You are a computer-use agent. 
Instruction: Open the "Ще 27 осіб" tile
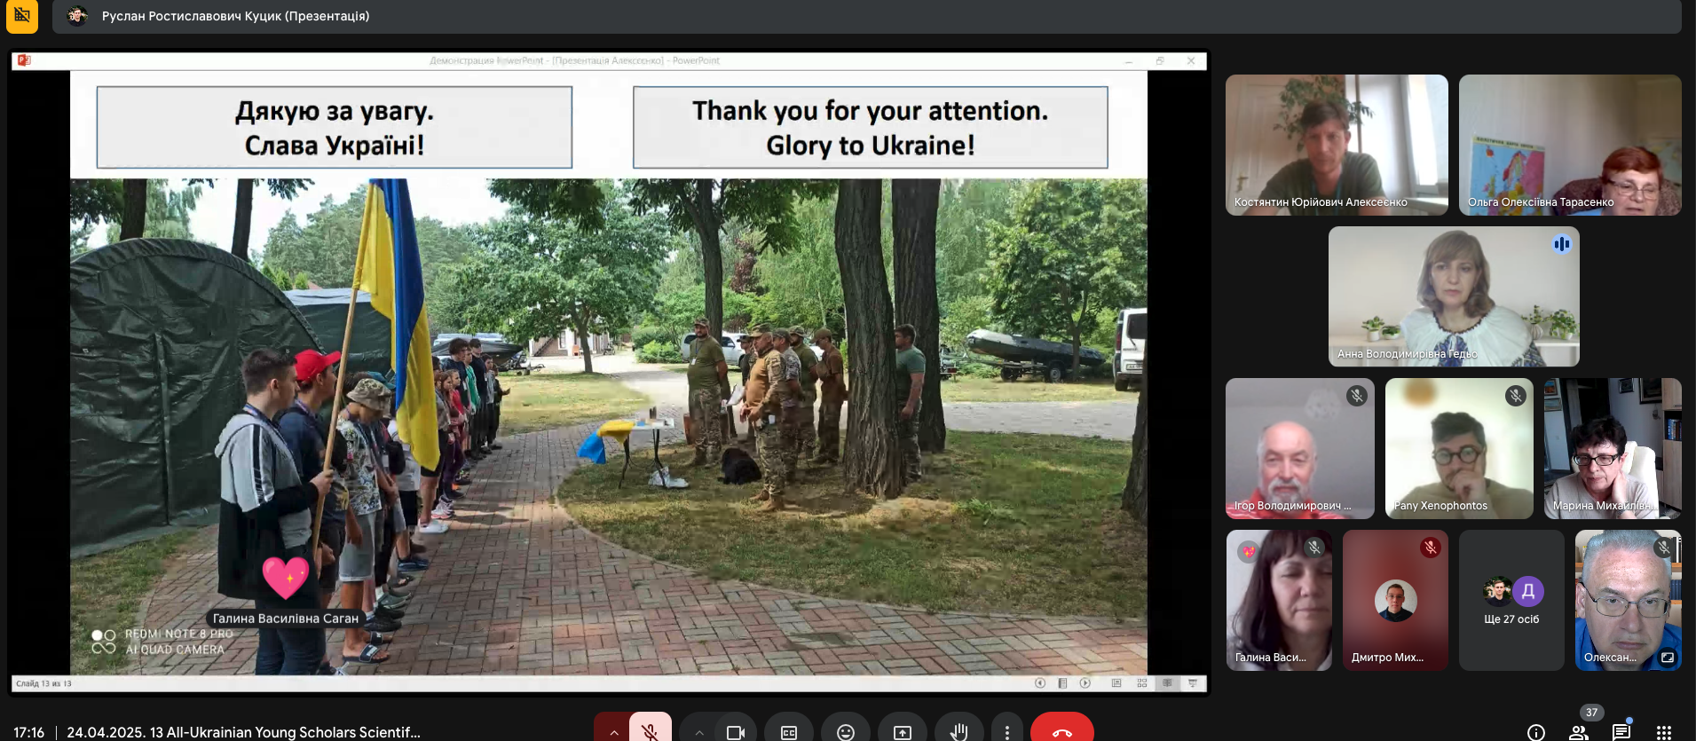[x=1511, y=601]
